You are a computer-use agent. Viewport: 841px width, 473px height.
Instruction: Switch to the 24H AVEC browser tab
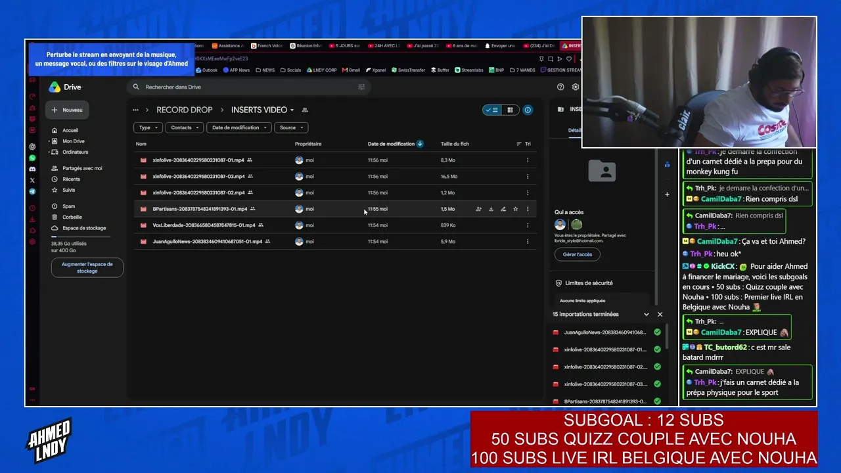(x=384, y=46)
